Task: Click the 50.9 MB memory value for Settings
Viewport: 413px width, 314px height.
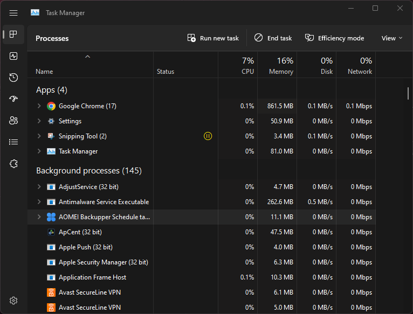Action: click(281, 121)
